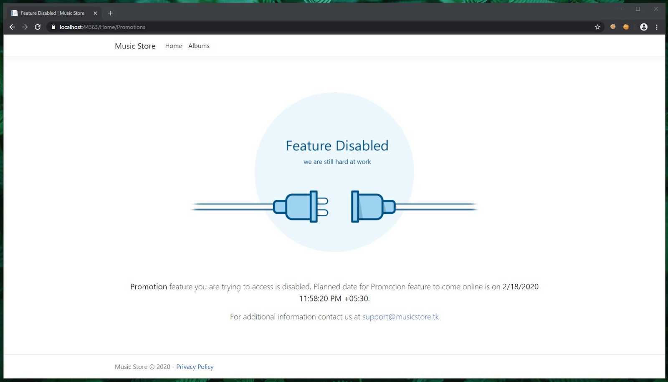Open the second browser extension icon
The image size is (668, 382).
[626, 27]
